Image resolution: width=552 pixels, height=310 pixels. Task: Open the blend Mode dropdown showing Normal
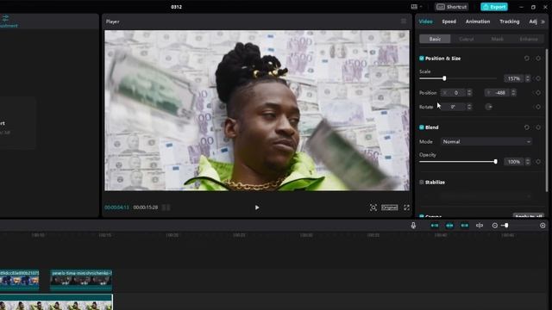click(x=486, y=141)
